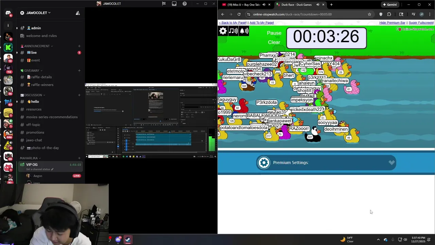Viewport: 435px width, 245px height.
Task: Expand the Premium Settings panel arrow
Action: (392, 163)
